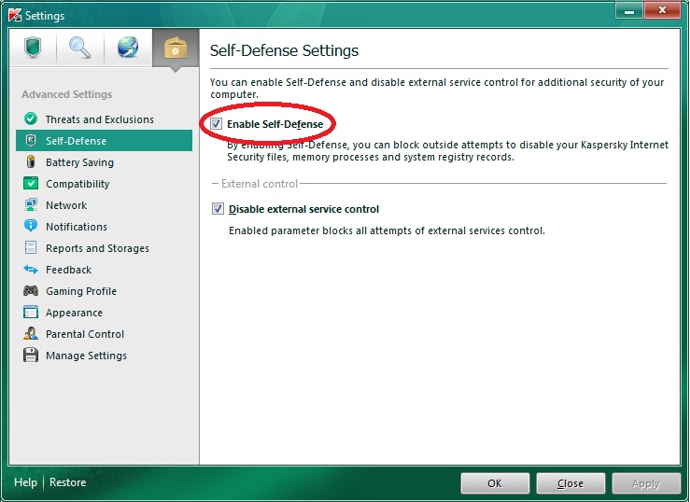690x502 pixels.
Task: Click the Restore link
Action: click(68, 482)
